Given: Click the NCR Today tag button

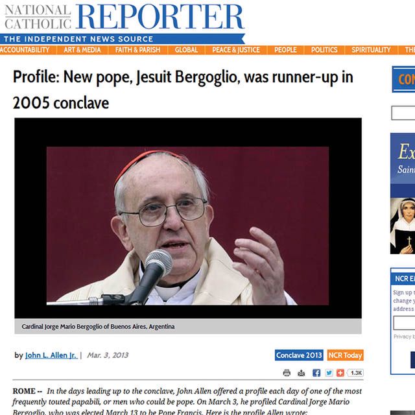Looking at the screenshot, I should point(346,355).
